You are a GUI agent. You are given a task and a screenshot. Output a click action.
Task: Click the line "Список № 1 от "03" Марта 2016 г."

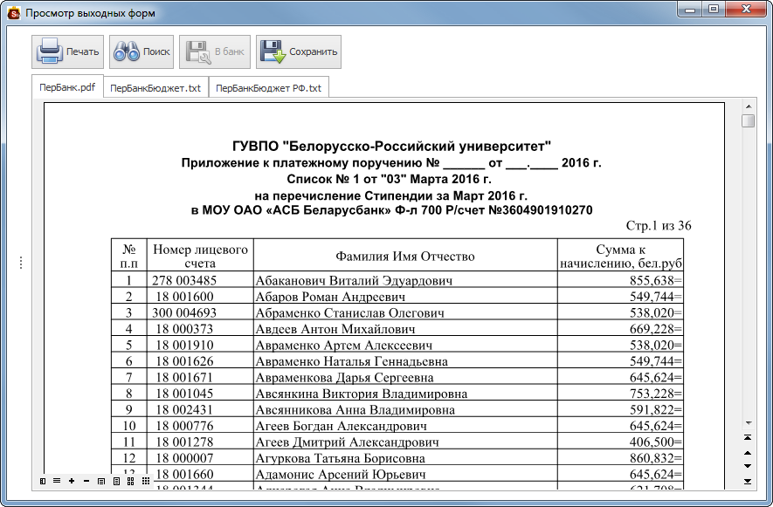[389, 179]
